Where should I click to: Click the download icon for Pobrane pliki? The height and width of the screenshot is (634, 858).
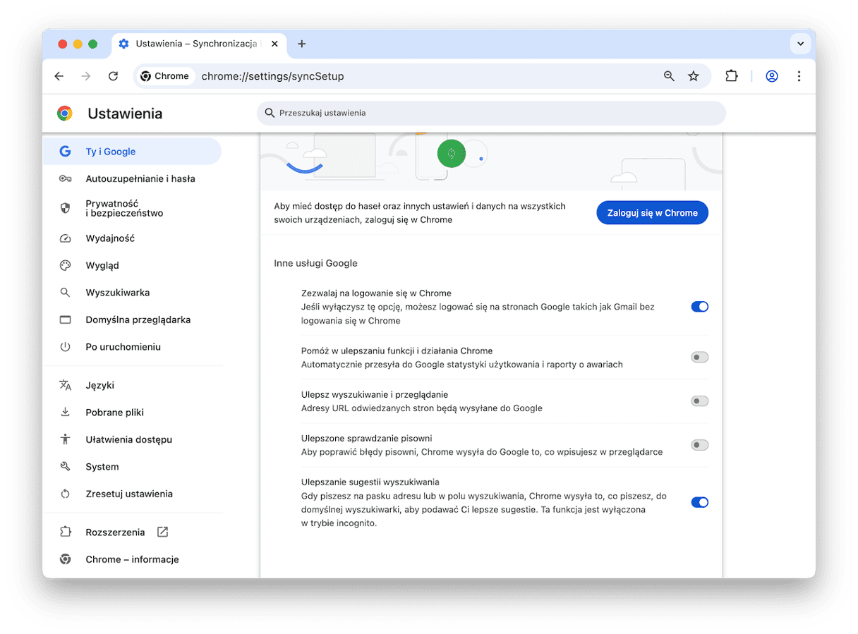(x=65, y=413)
